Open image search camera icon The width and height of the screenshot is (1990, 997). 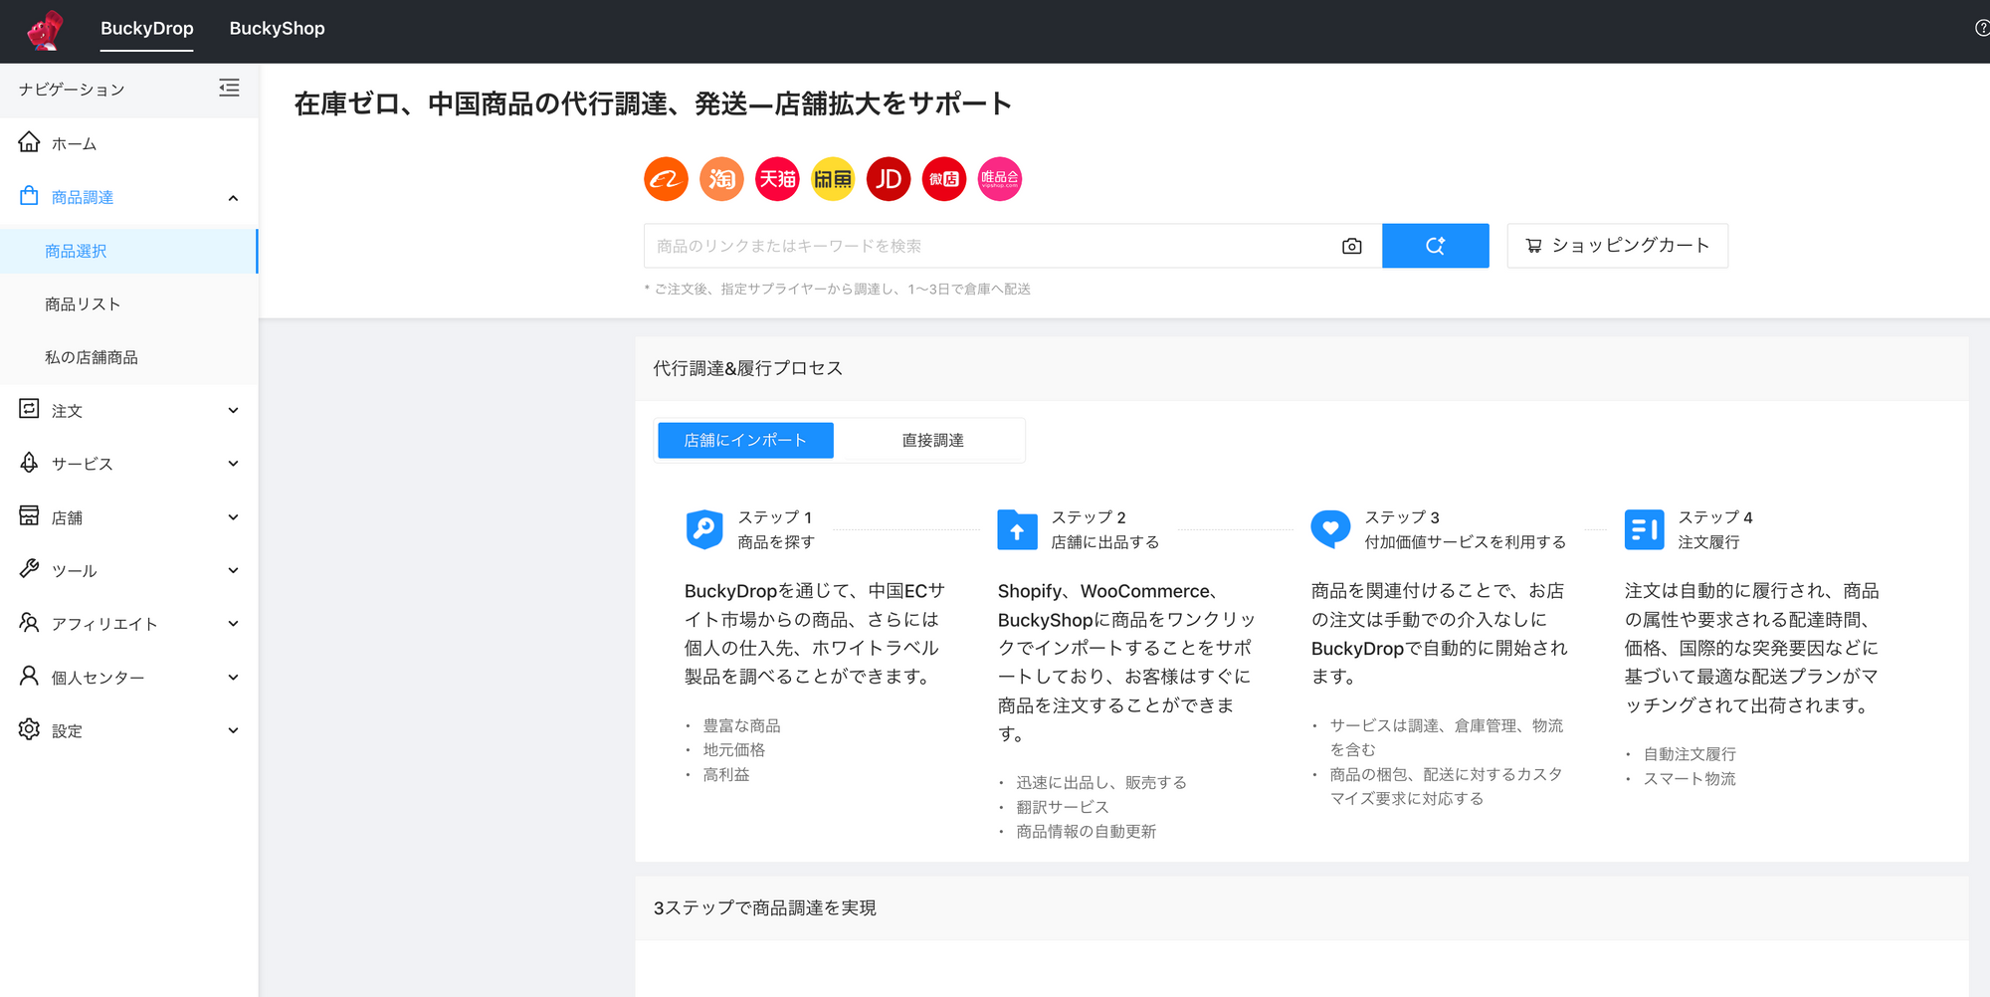tap(1351, 246)
